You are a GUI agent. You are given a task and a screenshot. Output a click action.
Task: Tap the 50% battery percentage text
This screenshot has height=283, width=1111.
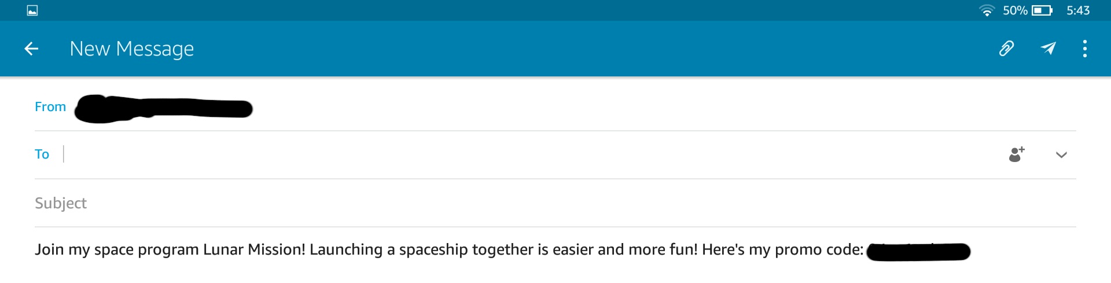point(1015,10)
